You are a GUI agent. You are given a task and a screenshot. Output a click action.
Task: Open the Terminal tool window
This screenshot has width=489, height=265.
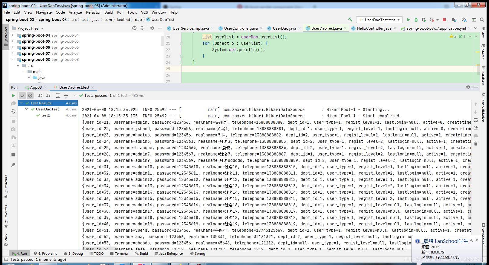coord(119,254)
